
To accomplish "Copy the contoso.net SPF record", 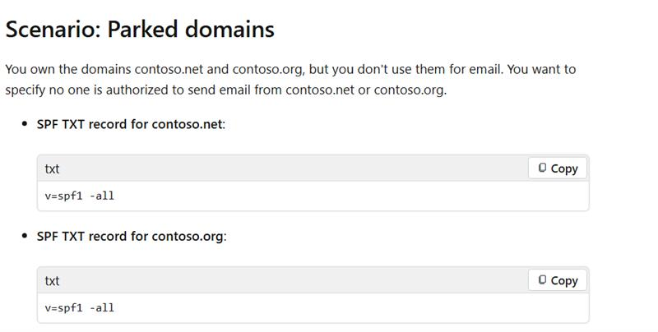I will pyautogui.click(x=558, y=168).
